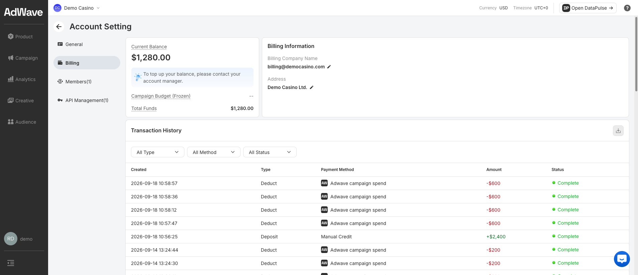Edit the Address pencil icon
This screenshot has height=275, width=638.
(312, 87)
